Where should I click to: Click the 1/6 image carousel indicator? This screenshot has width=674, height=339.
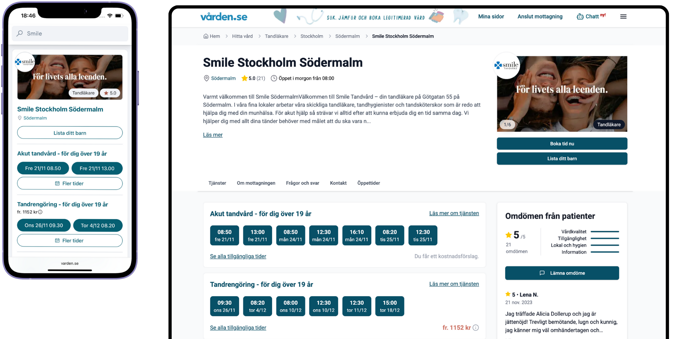507,124
